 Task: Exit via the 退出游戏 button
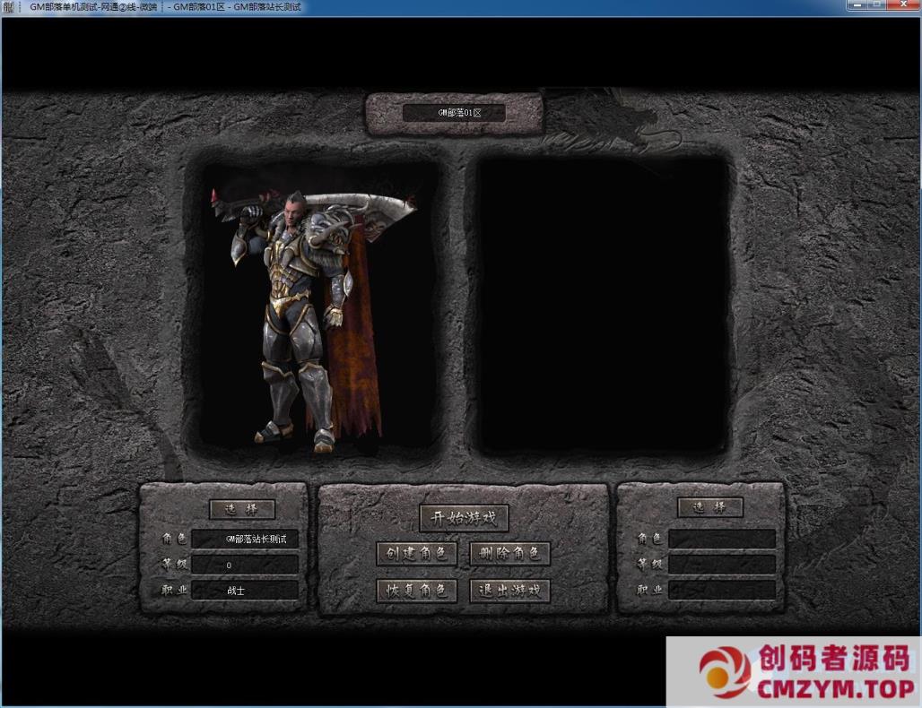coord(509,591)
